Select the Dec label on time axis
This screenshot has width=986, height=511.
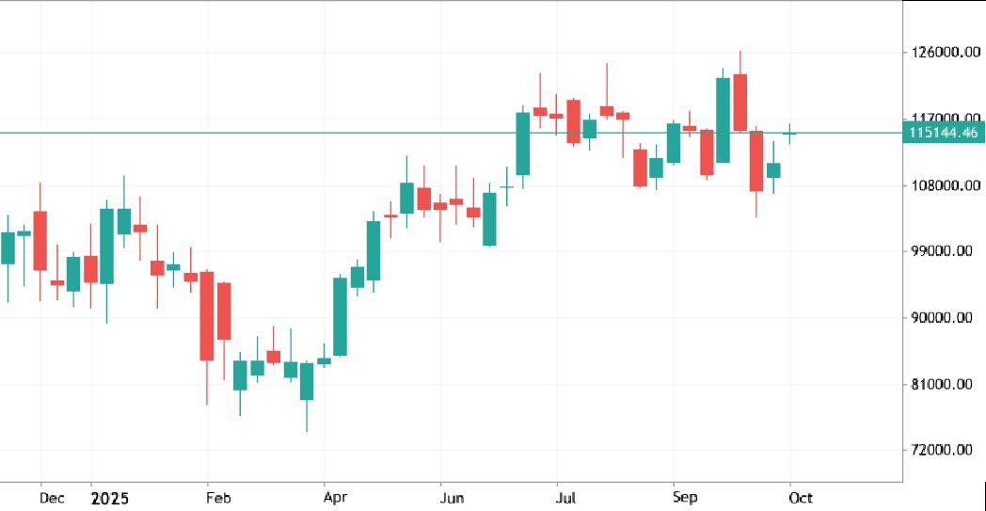pos(53,497)
